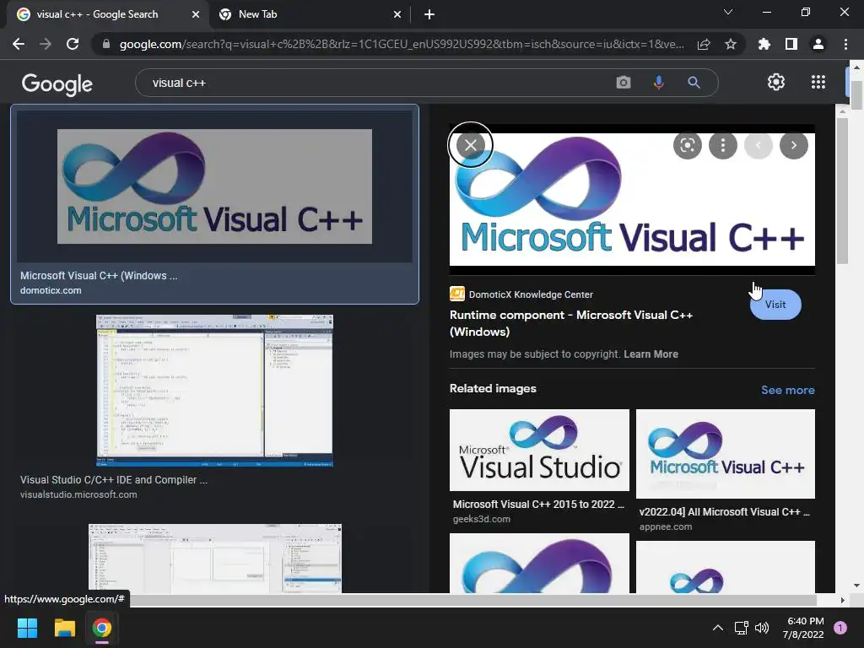864x648 pixels.
Task: Bookmark this tab with the star
Action: coord(731,44)
